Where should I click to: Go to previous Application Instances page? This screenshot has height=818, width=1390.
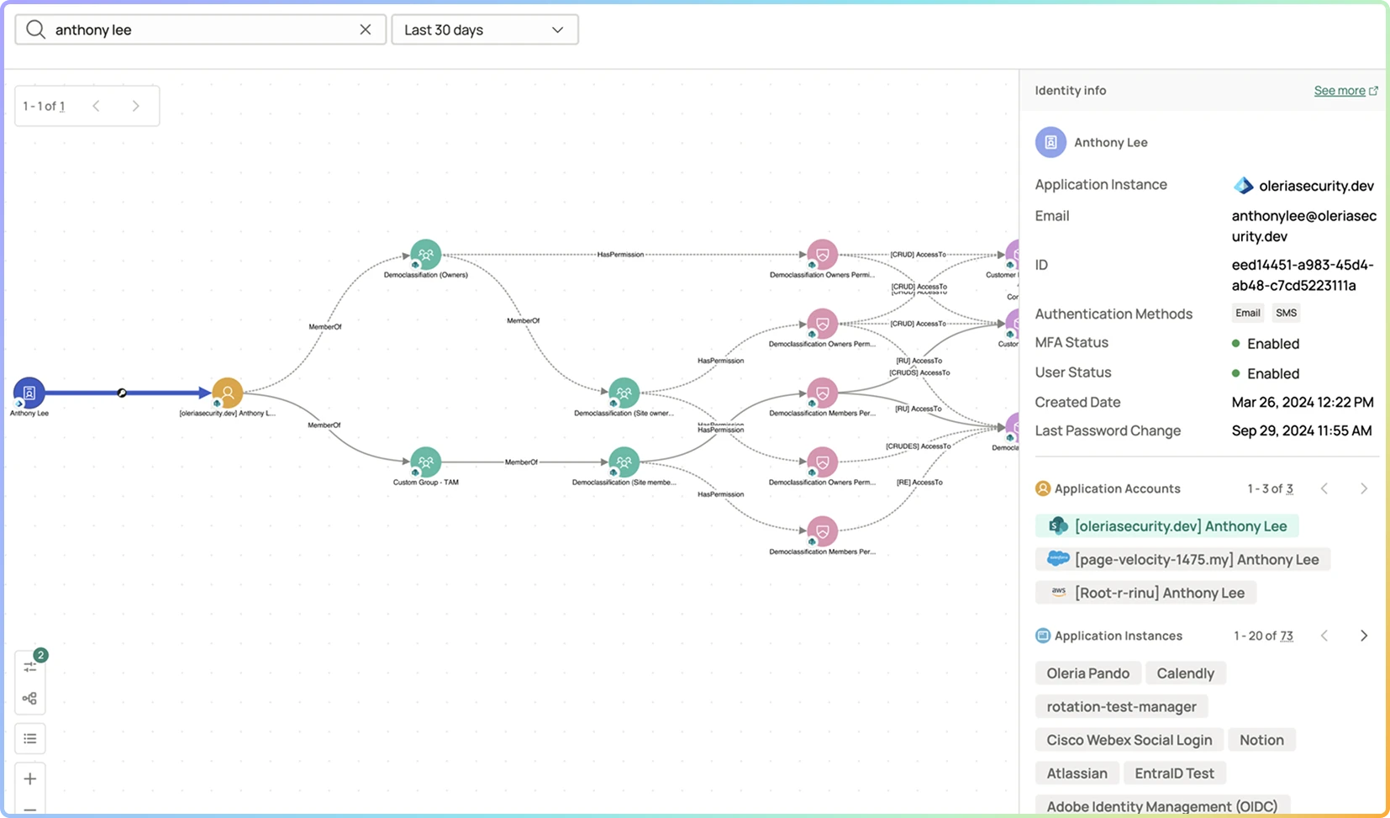click(1324, 636)
